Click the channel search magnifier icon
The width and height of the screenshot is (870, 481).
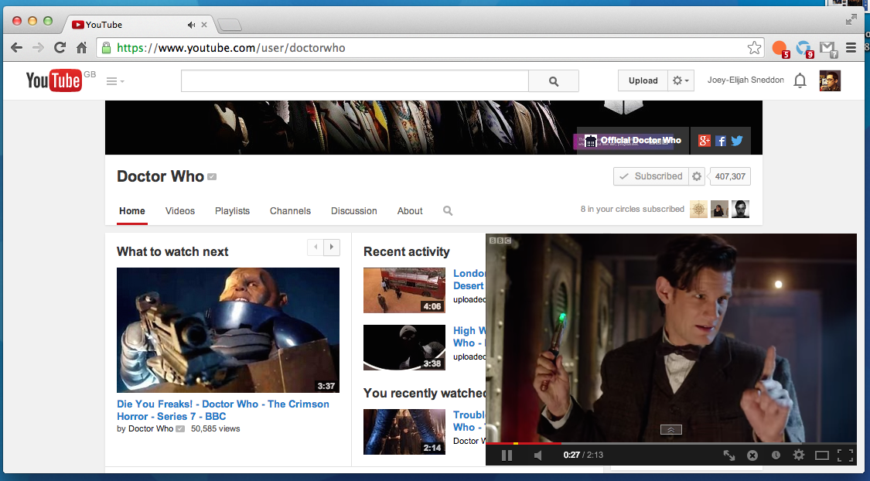coord(448,211)
